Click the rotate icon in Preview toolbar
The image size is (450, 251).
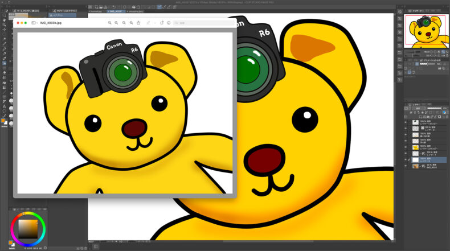(161, 23)
